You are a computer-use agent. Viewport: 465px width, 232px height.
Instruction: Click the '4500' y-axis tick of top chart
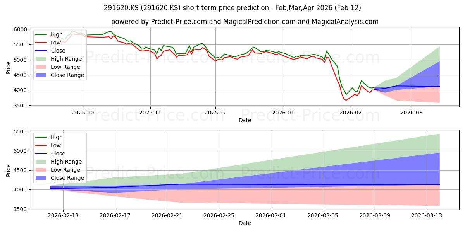click(21, 75)
